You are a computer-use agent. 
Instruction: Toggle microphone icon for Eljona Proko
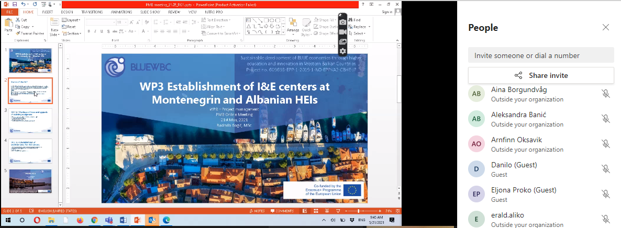[605, 194]
